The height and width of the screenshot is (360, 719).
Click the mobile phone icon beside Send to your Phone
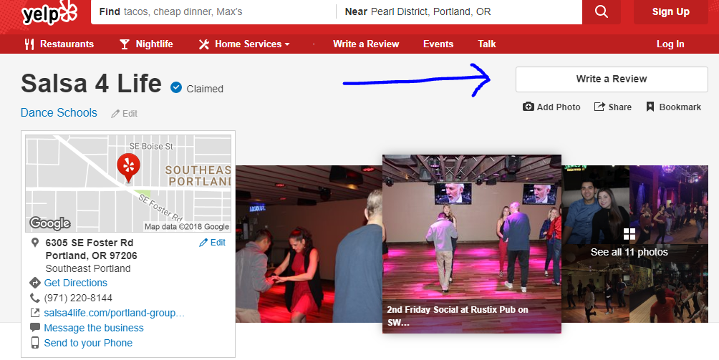(x=35, y=343)
